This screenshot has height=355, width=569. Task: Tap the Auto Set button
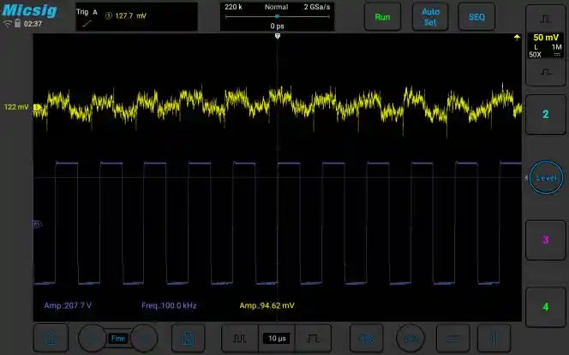coord(429,16)
